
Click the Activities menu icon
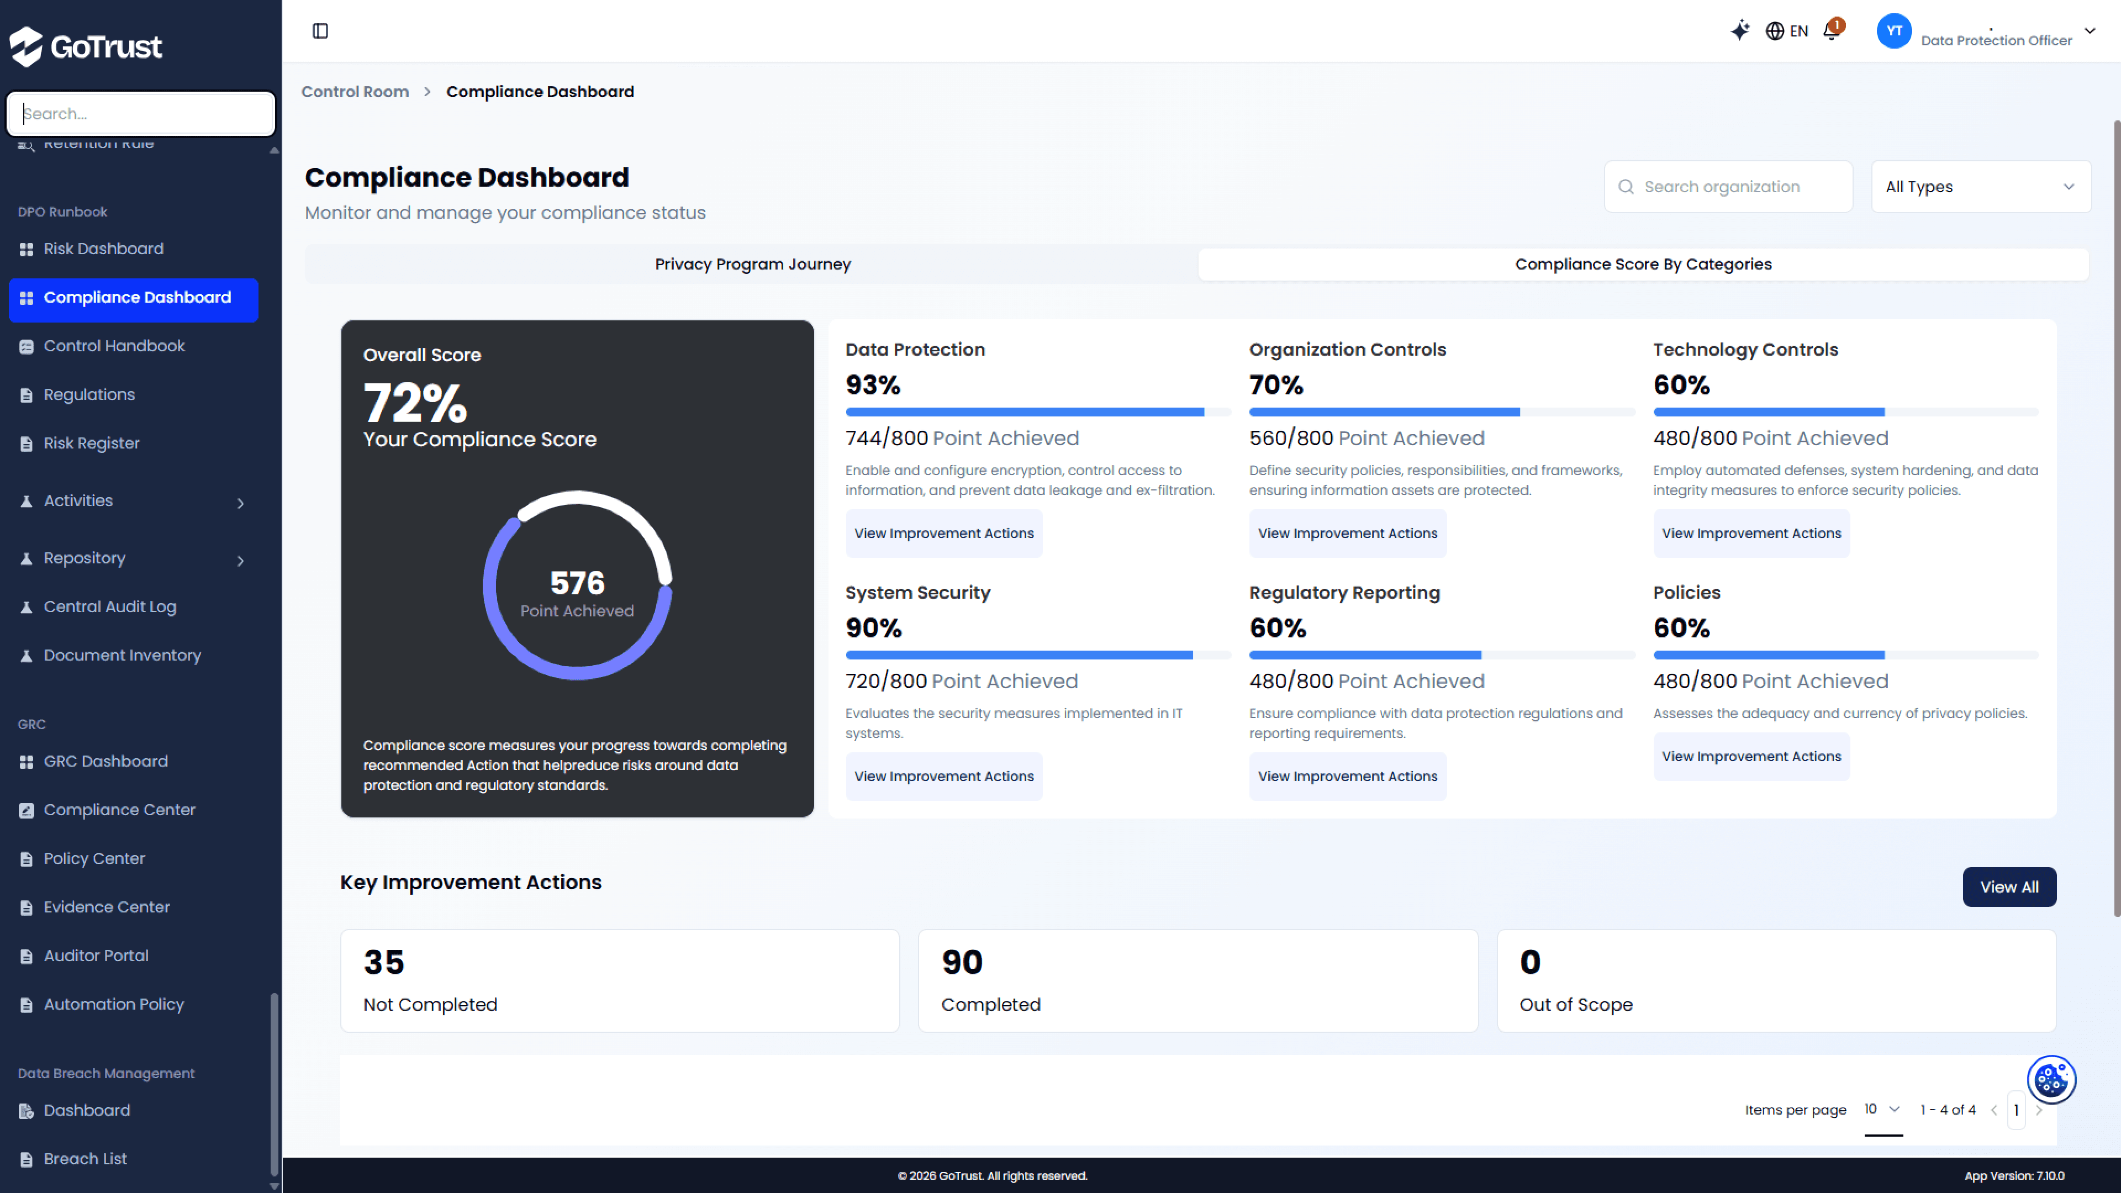[27, 502]
